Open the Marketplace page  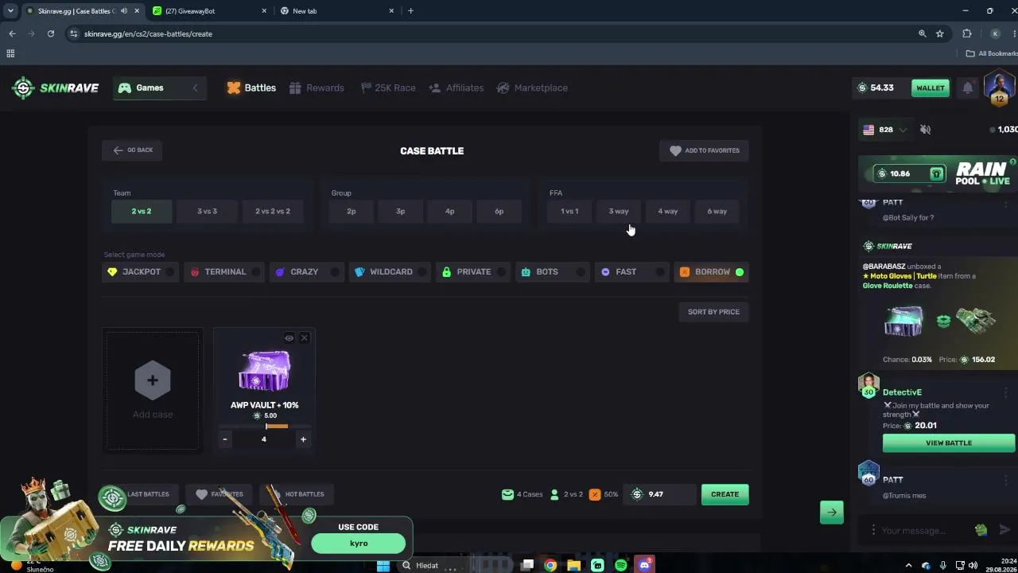(x=532, y=88)
